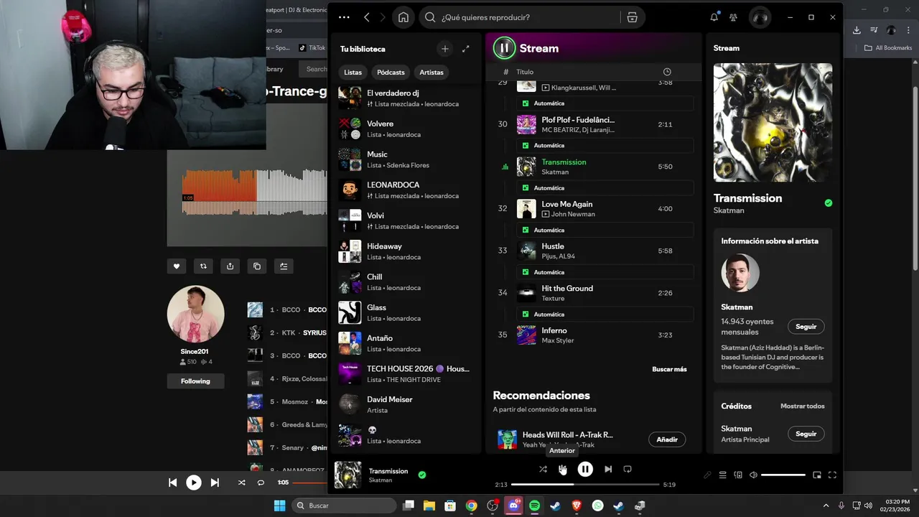Click Following button in SoundCloud

tap(195, 381)
